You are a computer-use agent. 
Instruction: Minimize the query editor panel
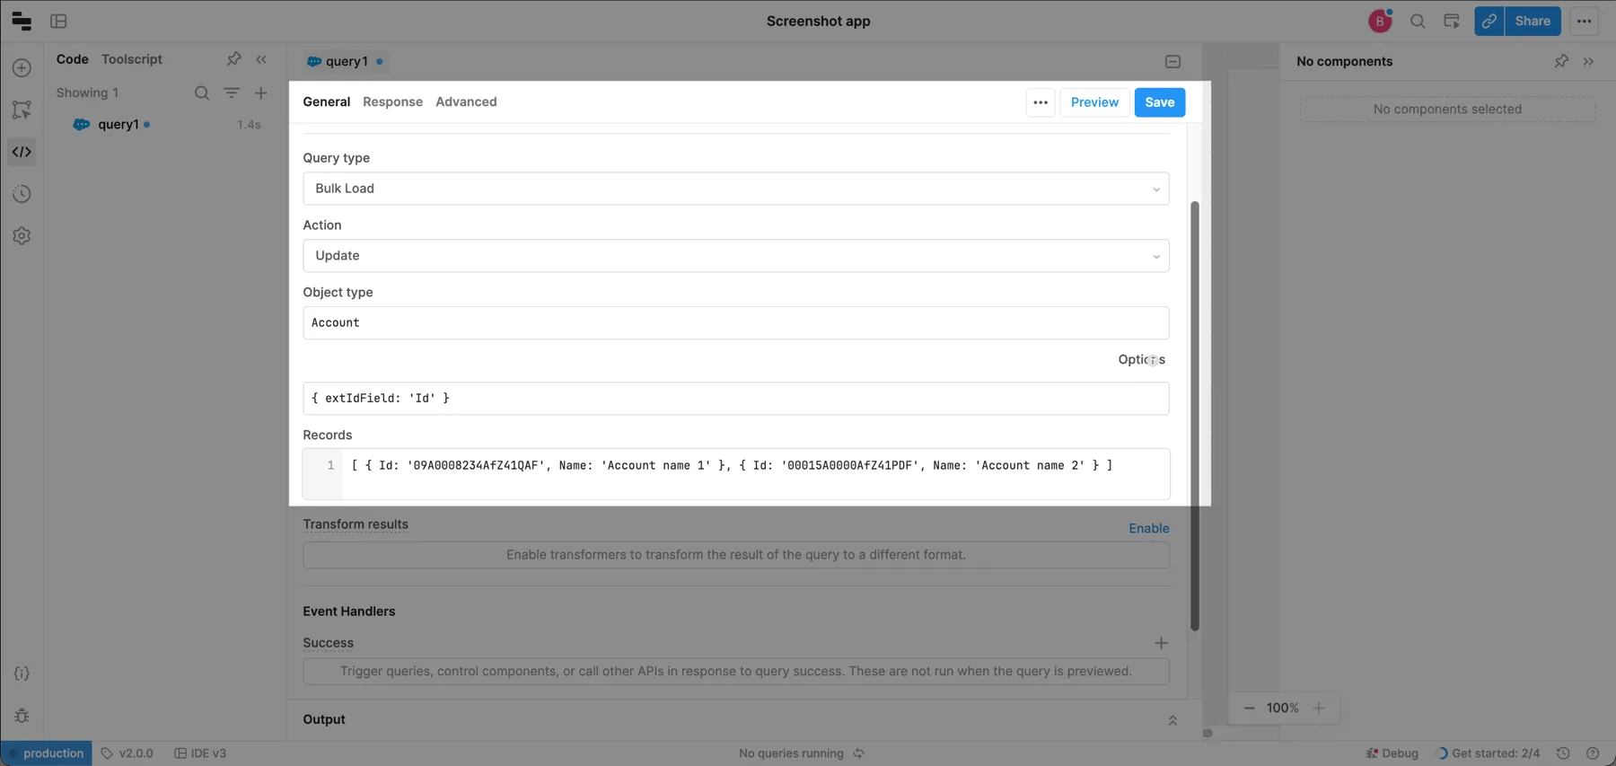point(1172,62)
